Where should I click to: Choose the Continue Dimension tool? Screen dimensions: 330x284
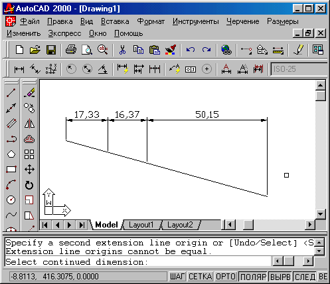[155, 69]
